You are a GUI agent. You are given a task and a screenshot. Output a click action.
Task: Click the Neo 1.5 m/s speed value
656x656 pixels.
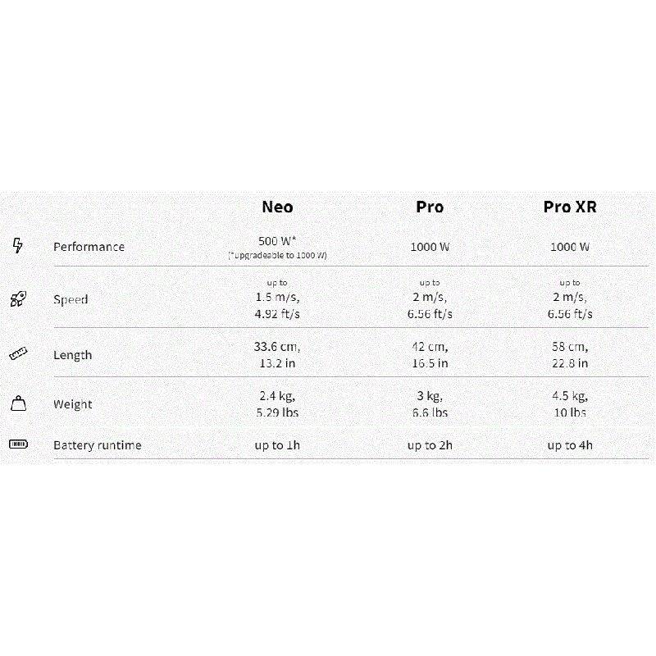(277, 297)
